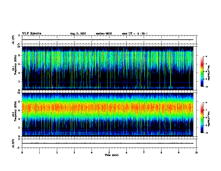The height and width of the screenshot is (171, 221).
Task: Click the ch.1 "Frequency (kHz)" axis label
Action: click(x=15, y=65)
